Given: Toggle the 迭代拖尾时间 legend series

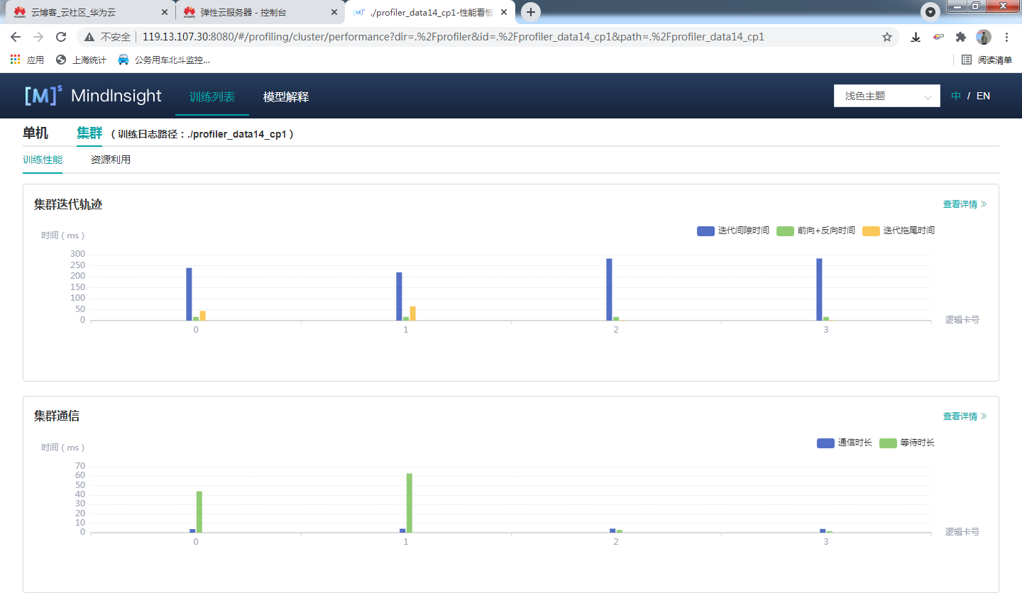Looking at the screenshot, I should [899, 231].
